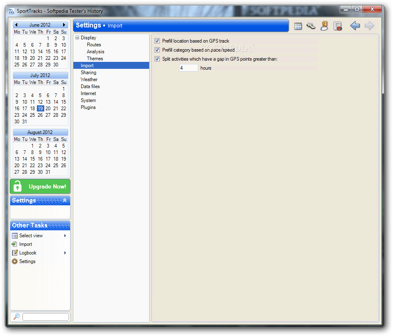Select Analysis under Display
The width and height of the screenshot is (393, 336).
(x=95, y=52)
